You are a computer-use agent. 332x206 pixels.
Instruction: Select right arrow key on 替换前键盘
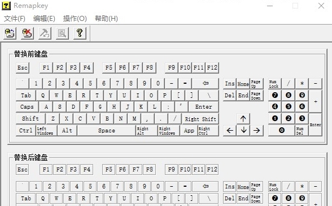256,131
